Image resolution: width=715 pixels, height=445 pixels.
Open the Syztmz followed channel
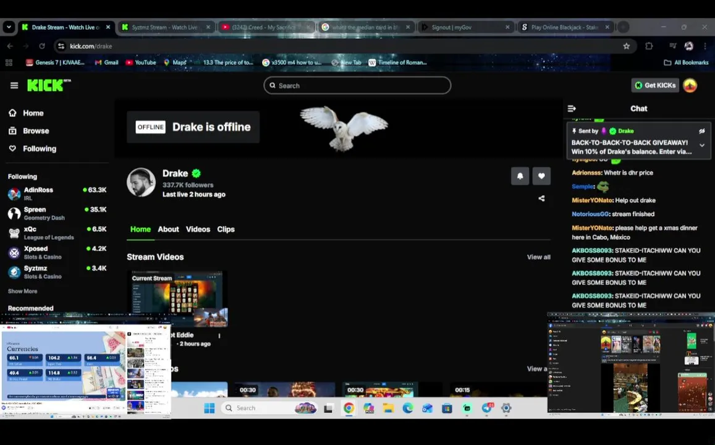tap(57, 272)
